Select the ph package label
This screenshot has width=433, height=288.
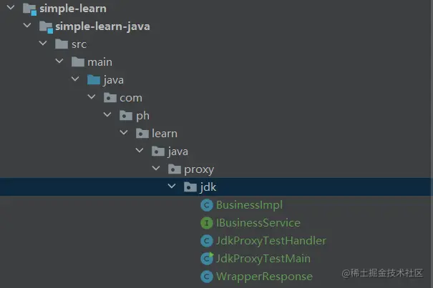click(x=142, y=116)
